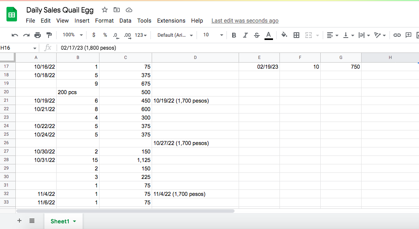This screenshot has width=419, height=229.
Task: Undo the last action
Action: coord(15,35)
